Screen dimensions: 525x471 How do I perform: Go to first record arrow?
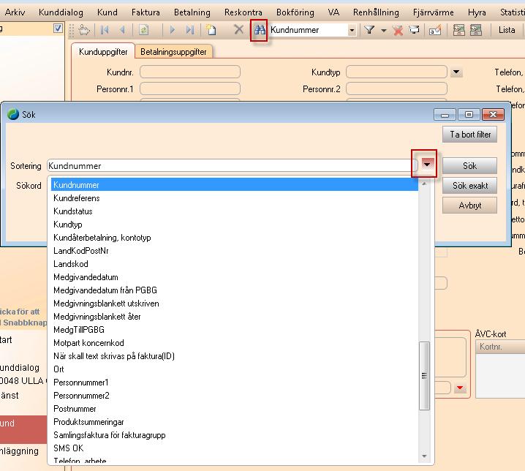pos(105,30)
